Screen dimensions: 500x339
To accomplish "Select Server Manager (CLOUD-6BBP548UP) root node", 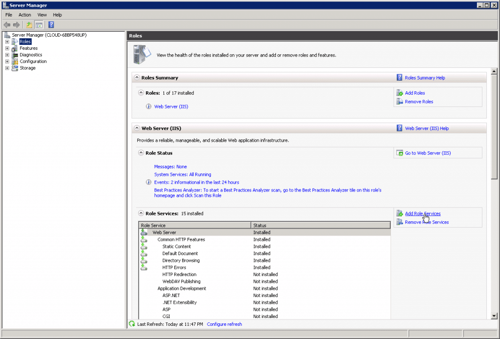I will coord(49,35).
